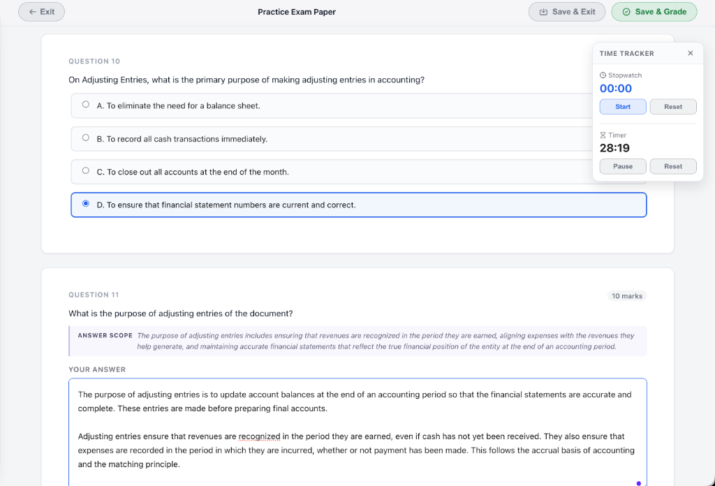The image size is (715, 486).
Task: Reset the timer
Action: [673, 166]
